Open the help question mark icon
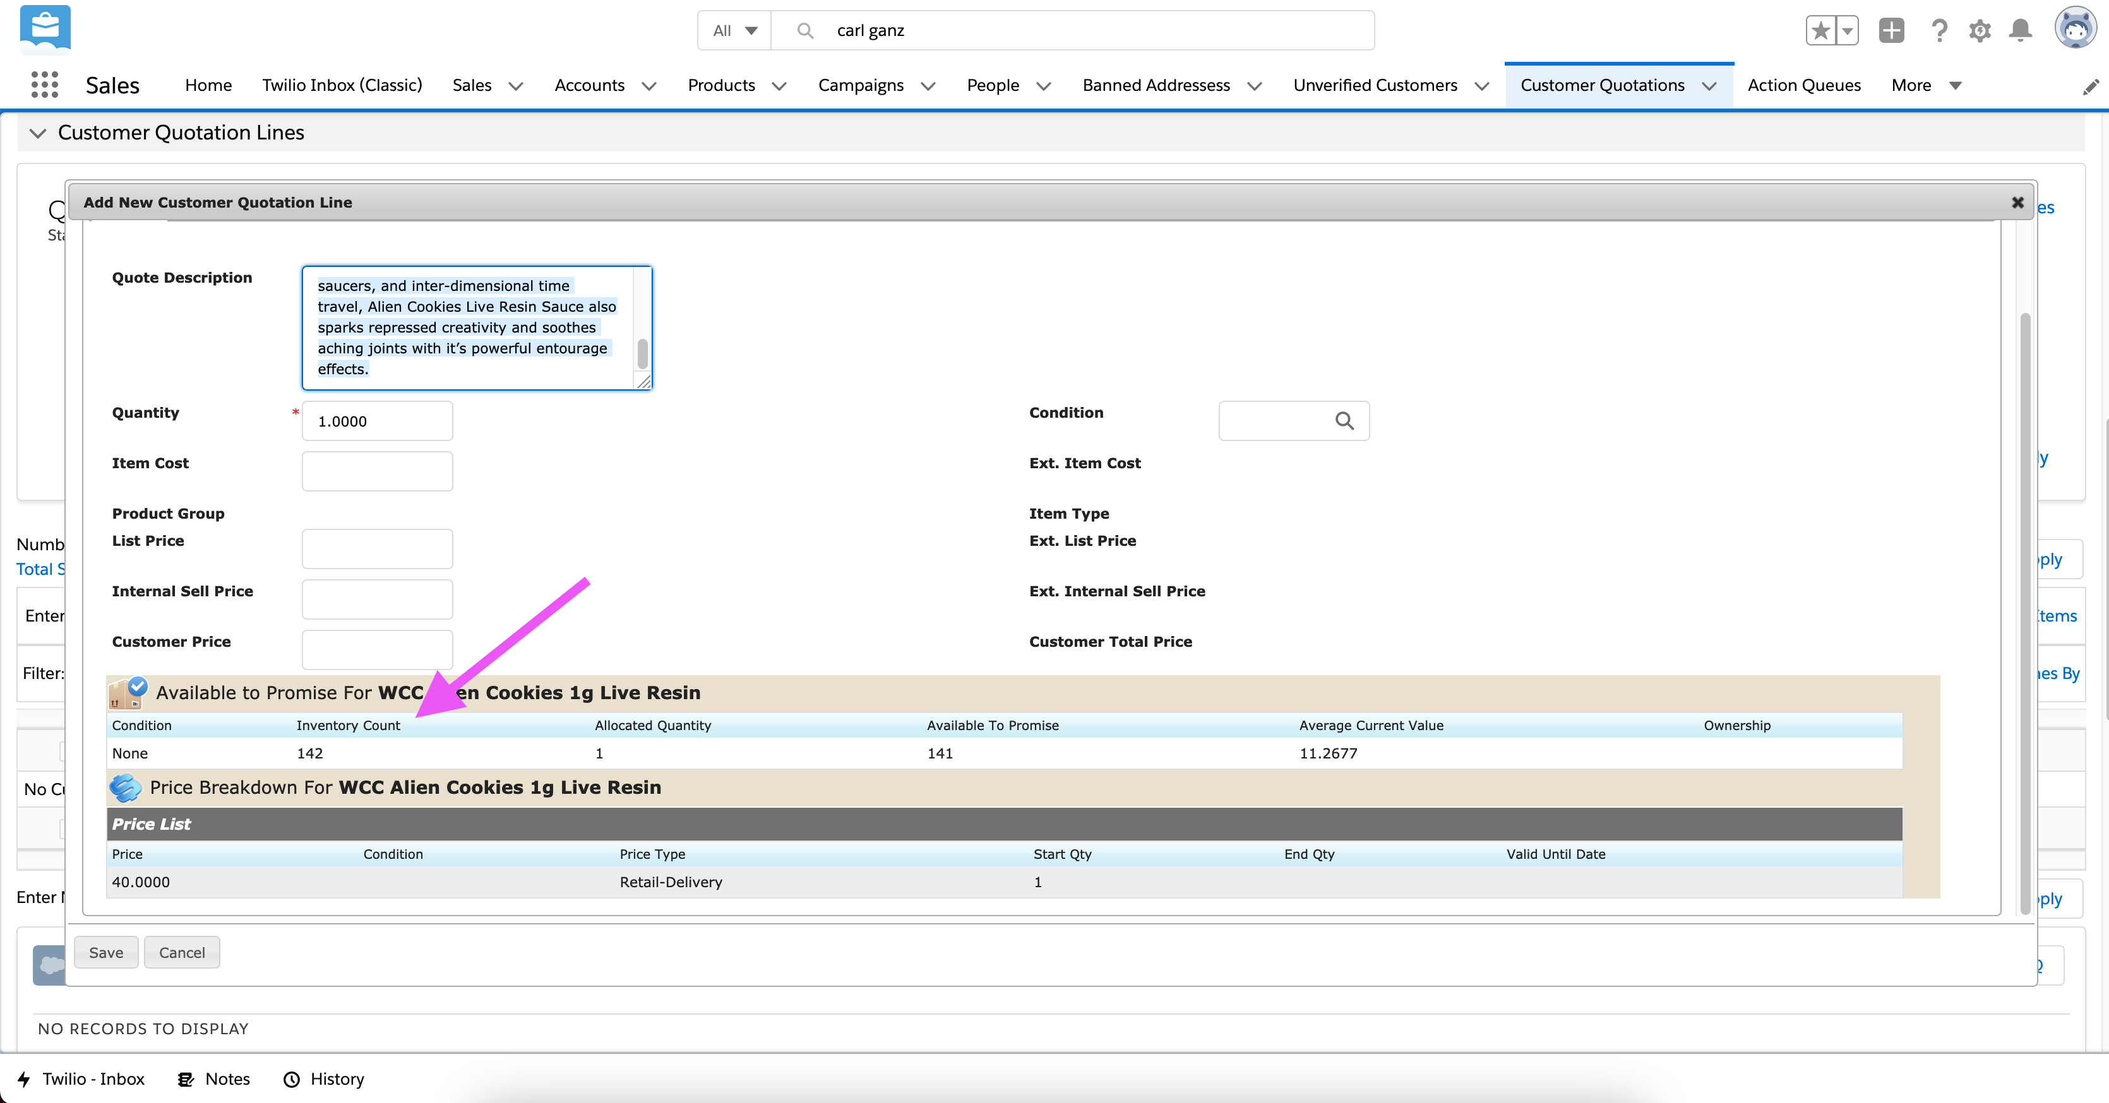The image size is (2109, 1103). 1939,31
